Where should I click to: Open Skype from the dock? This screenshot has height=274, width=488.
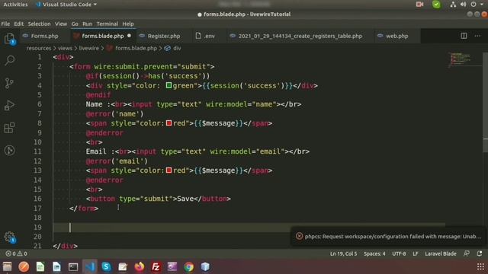(x=106, y=266)
